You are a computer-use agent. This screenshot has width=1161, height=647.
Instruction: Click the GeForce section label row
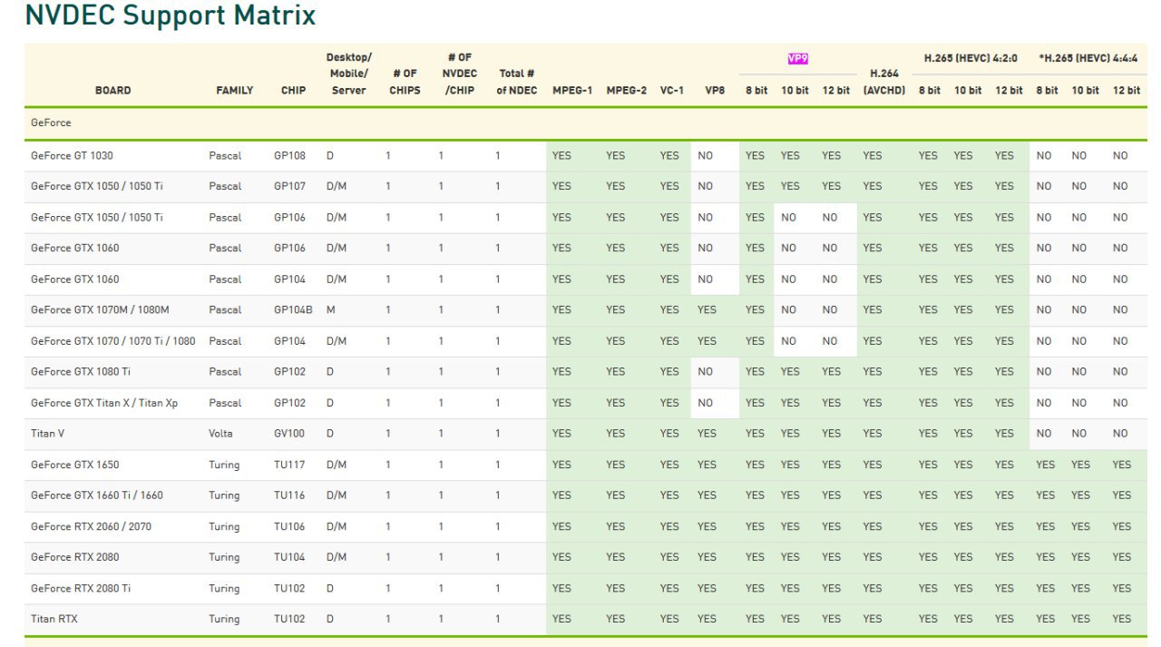pos(586,123)
